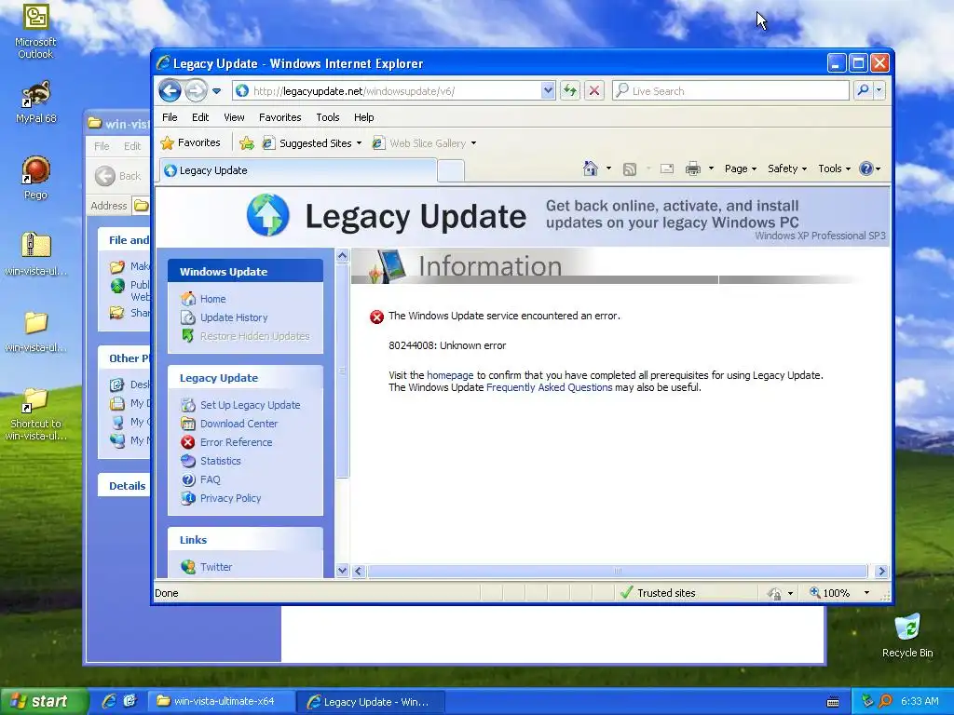The height and width of the screenshot is (715, 954).
Task: Select the Recycle Bin desktop icon
Action: tap(907, 635)
